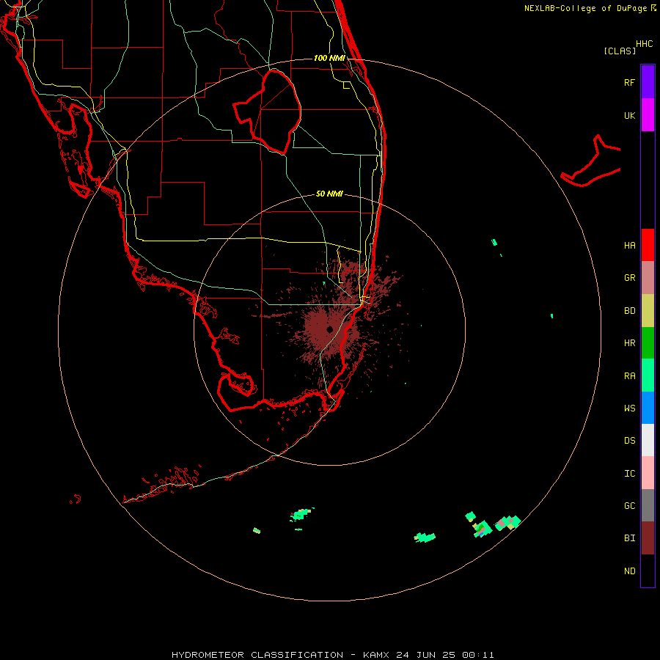The height and width of the screenshot is (660, 660).
Task: Click the blue WS legend swatch
Action: click(x=648, y=408)
